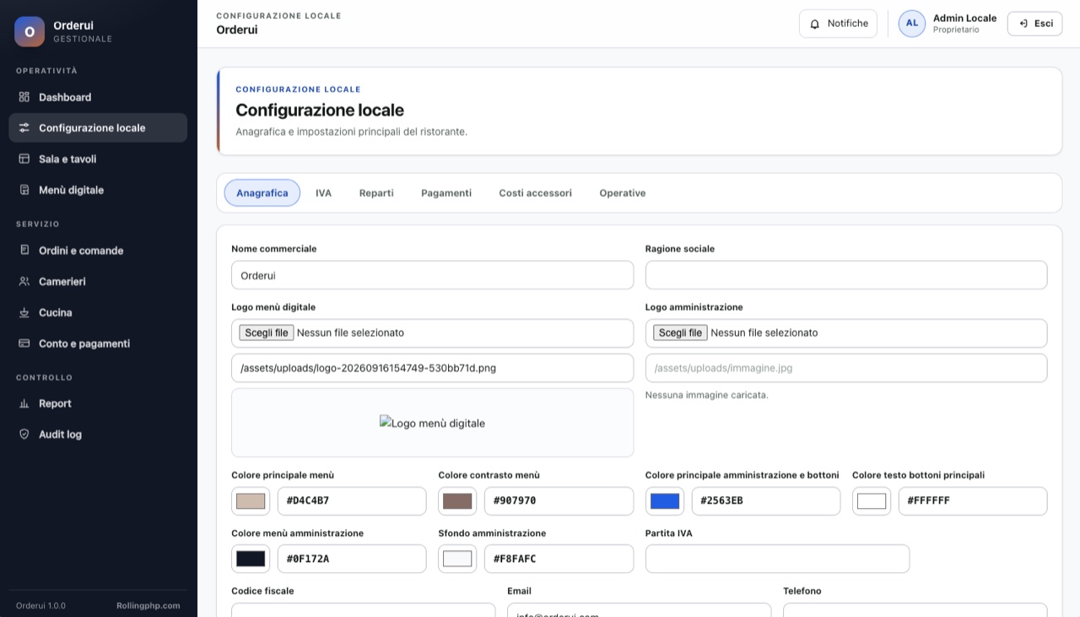Click the Ordini e comande receipt icon
The height and width of the screenshot is (617, 1080).
click(24, 251)
